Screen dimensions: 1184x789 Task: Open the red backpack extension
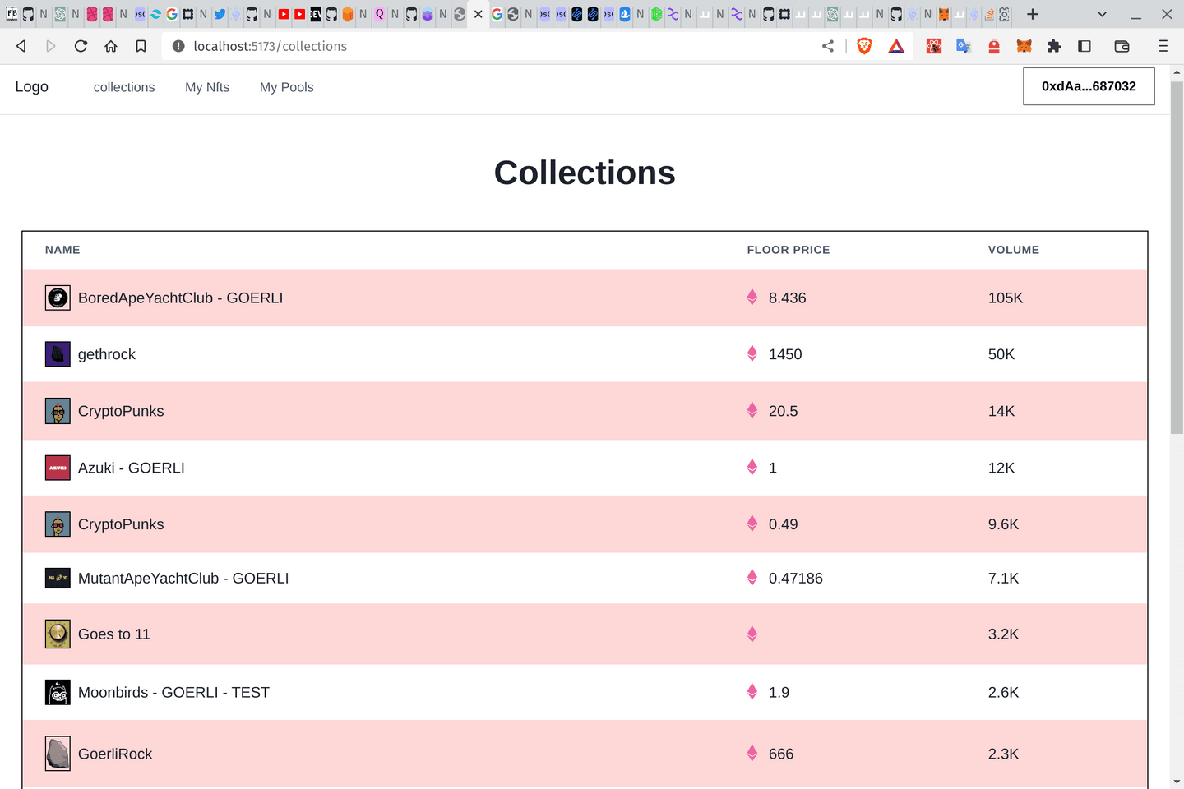(x=994, y=46)
